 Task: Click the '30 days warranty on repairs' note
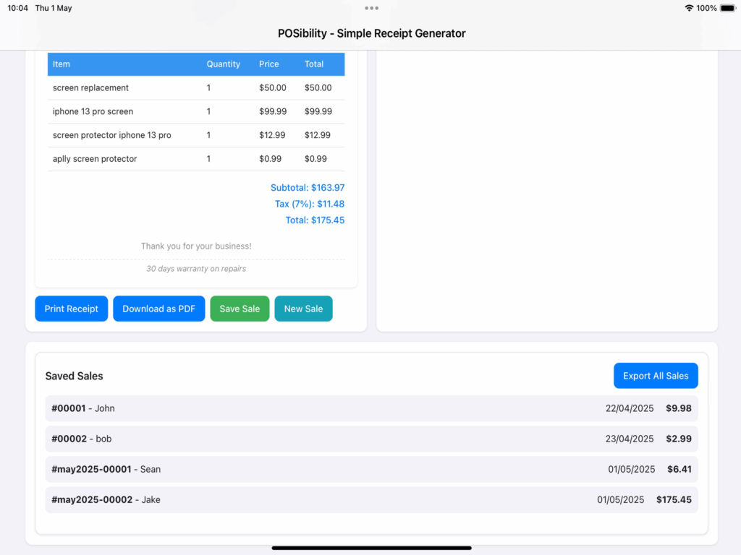pyautogui.click(x=196, y=269)
